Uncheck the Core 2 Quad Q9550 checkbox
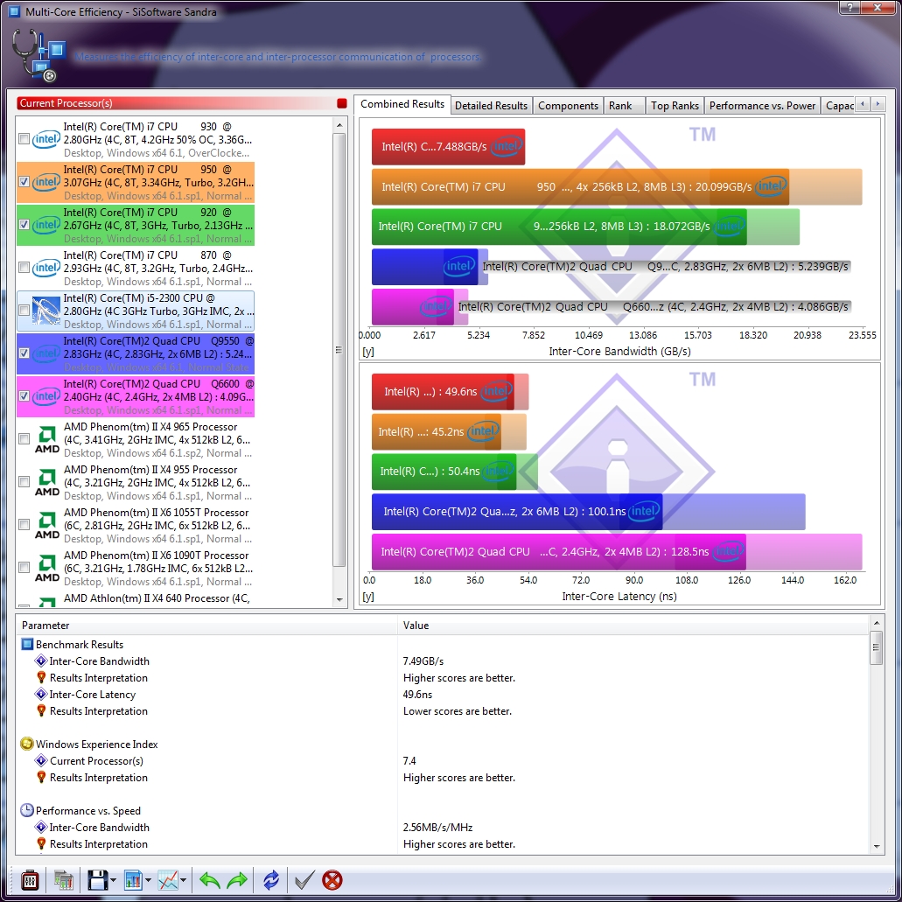 [x=24, y=353]
